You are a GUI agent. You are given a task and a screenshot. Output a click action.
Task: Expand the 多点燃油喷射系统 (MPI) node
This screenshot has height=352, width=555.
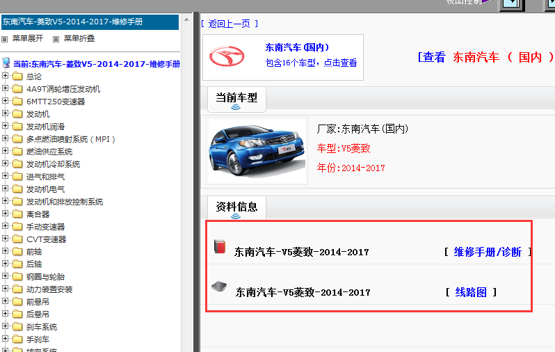click(x=5, y=138)
